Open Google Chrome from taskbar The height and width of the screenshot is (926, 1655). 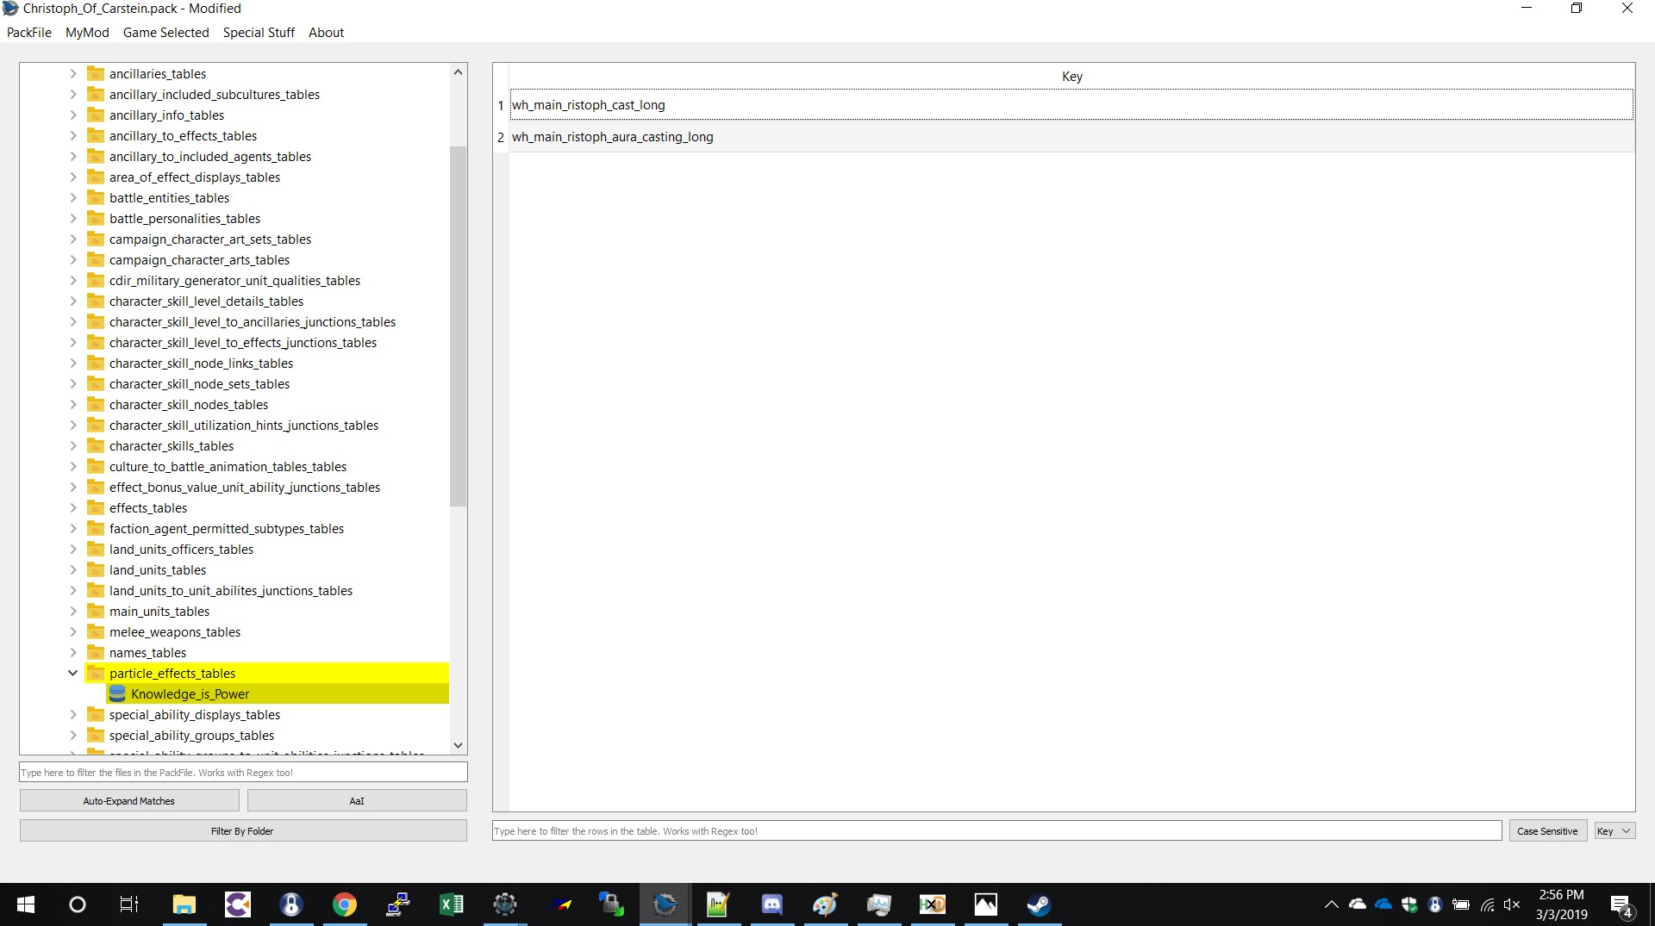(345, 904)
